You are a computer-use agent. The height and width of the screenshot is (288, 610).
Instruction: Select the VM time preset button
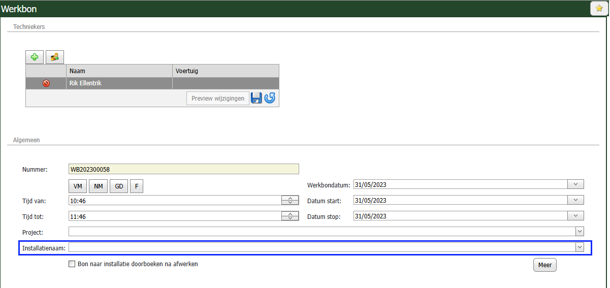click(78, 186)
